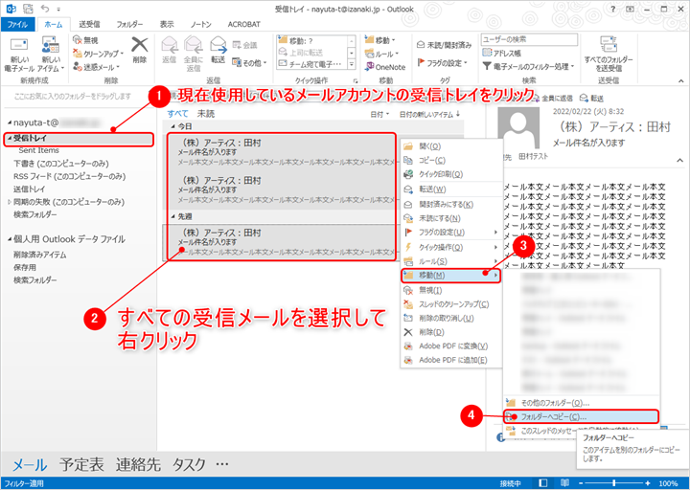
Task: Expand the quick steps gallery arrow
Action: pyautogui.click(x=352, y=64)
